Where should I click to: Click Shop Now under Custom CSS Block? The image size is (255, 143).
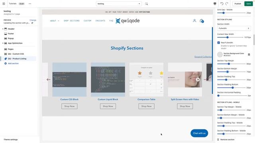[69, 106]
